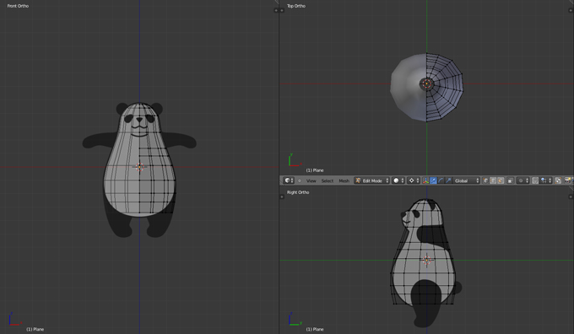The width and height of the screenshot is (574, 334).
Task: Click the Front Ortho view label
Action: click(x=18, y=6)
